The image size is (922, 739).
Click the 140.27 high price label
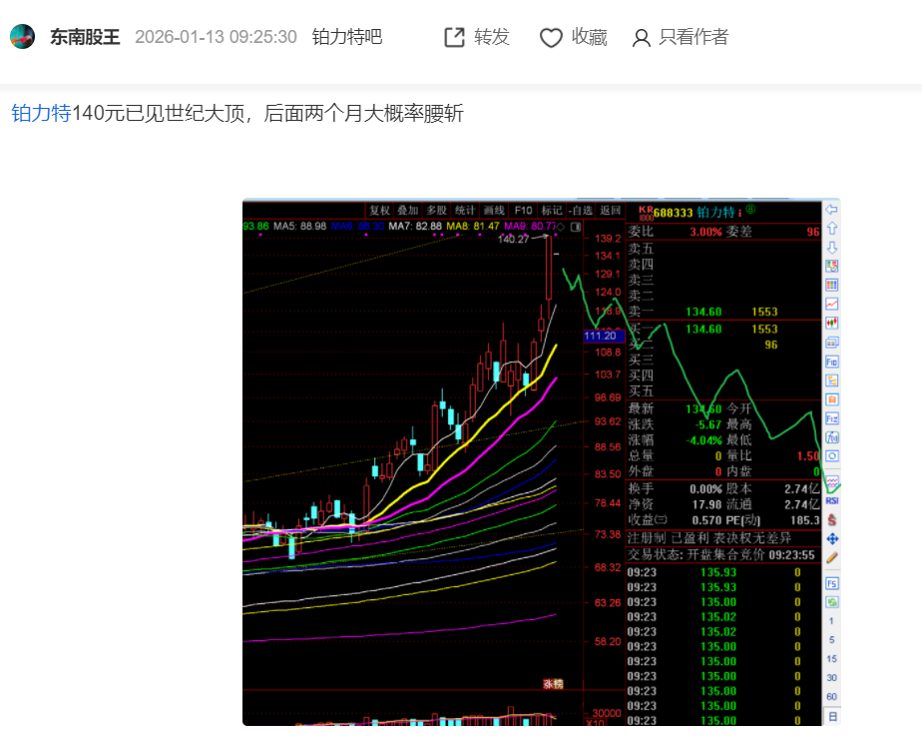pos(513,239)
